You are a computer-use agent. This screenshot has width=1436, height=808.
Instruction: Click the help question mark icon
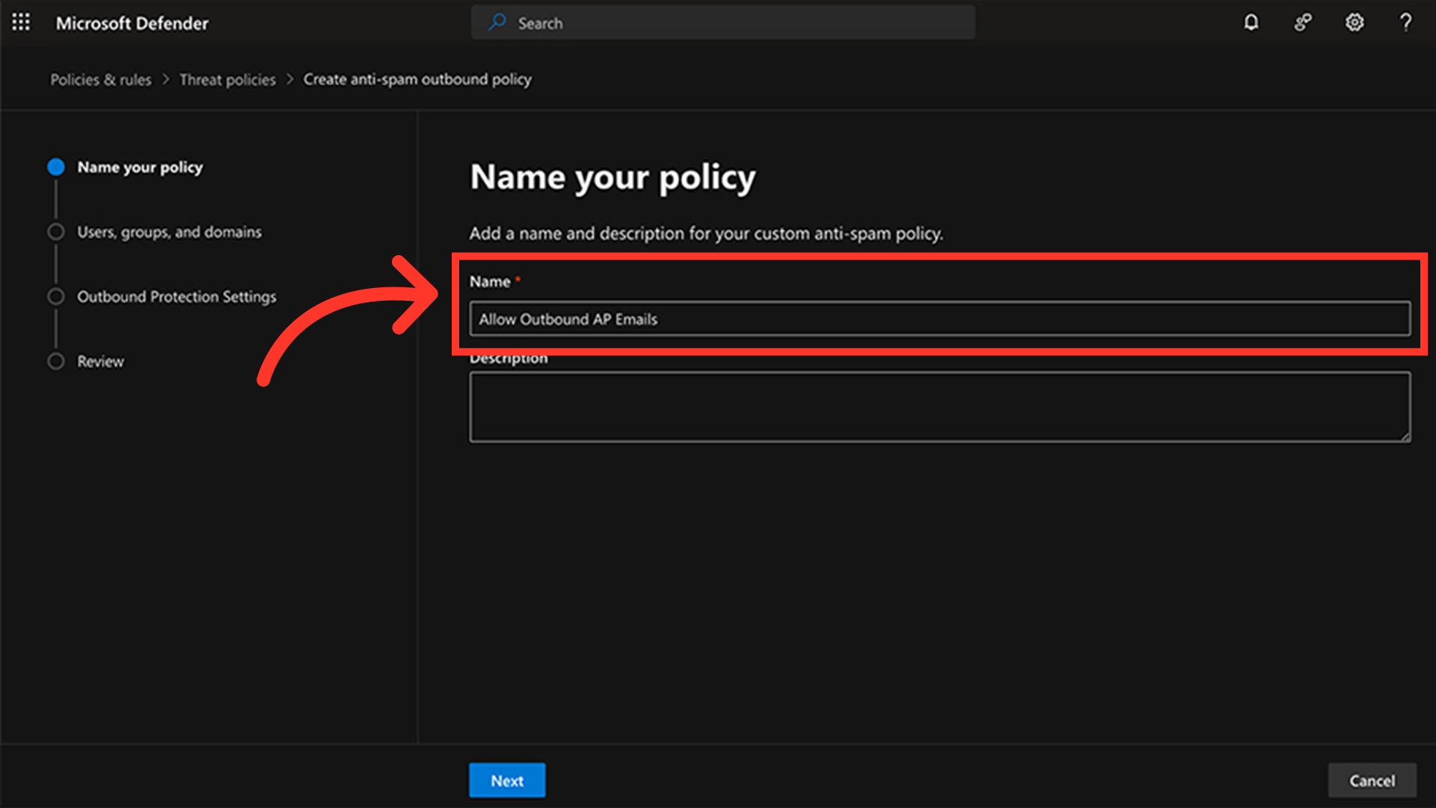coord(1405,22)
